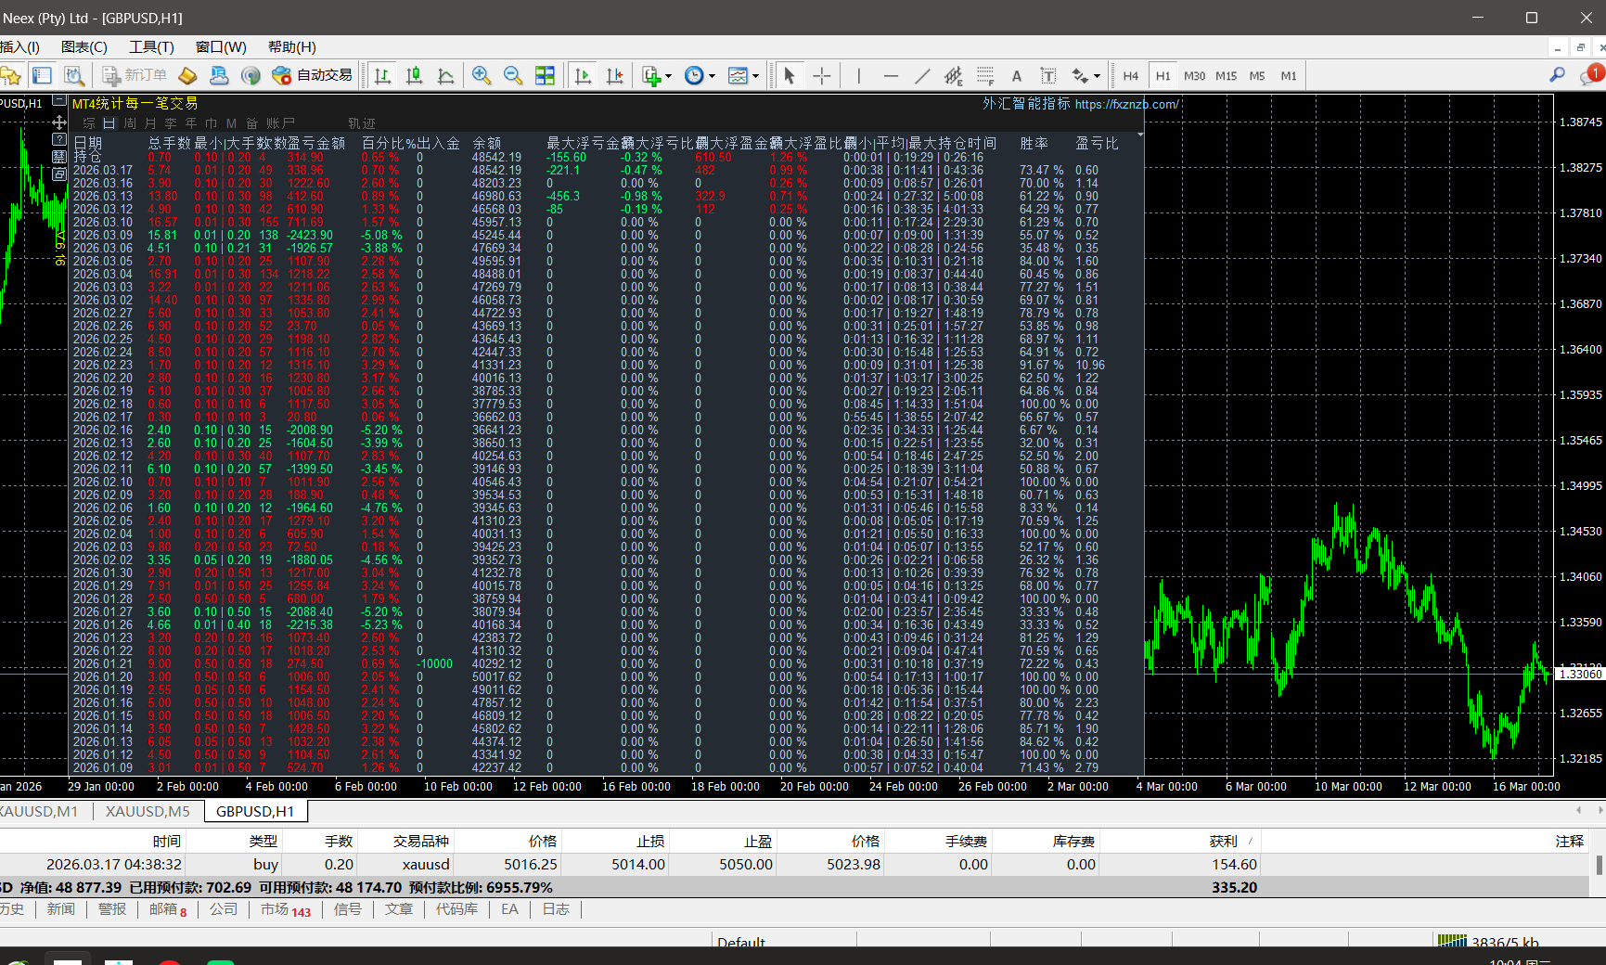This screenshot has width=1606, height=965.
Task: Switch to the XAUUSD,M5 chart tab
Action: [x=148, y=811]
